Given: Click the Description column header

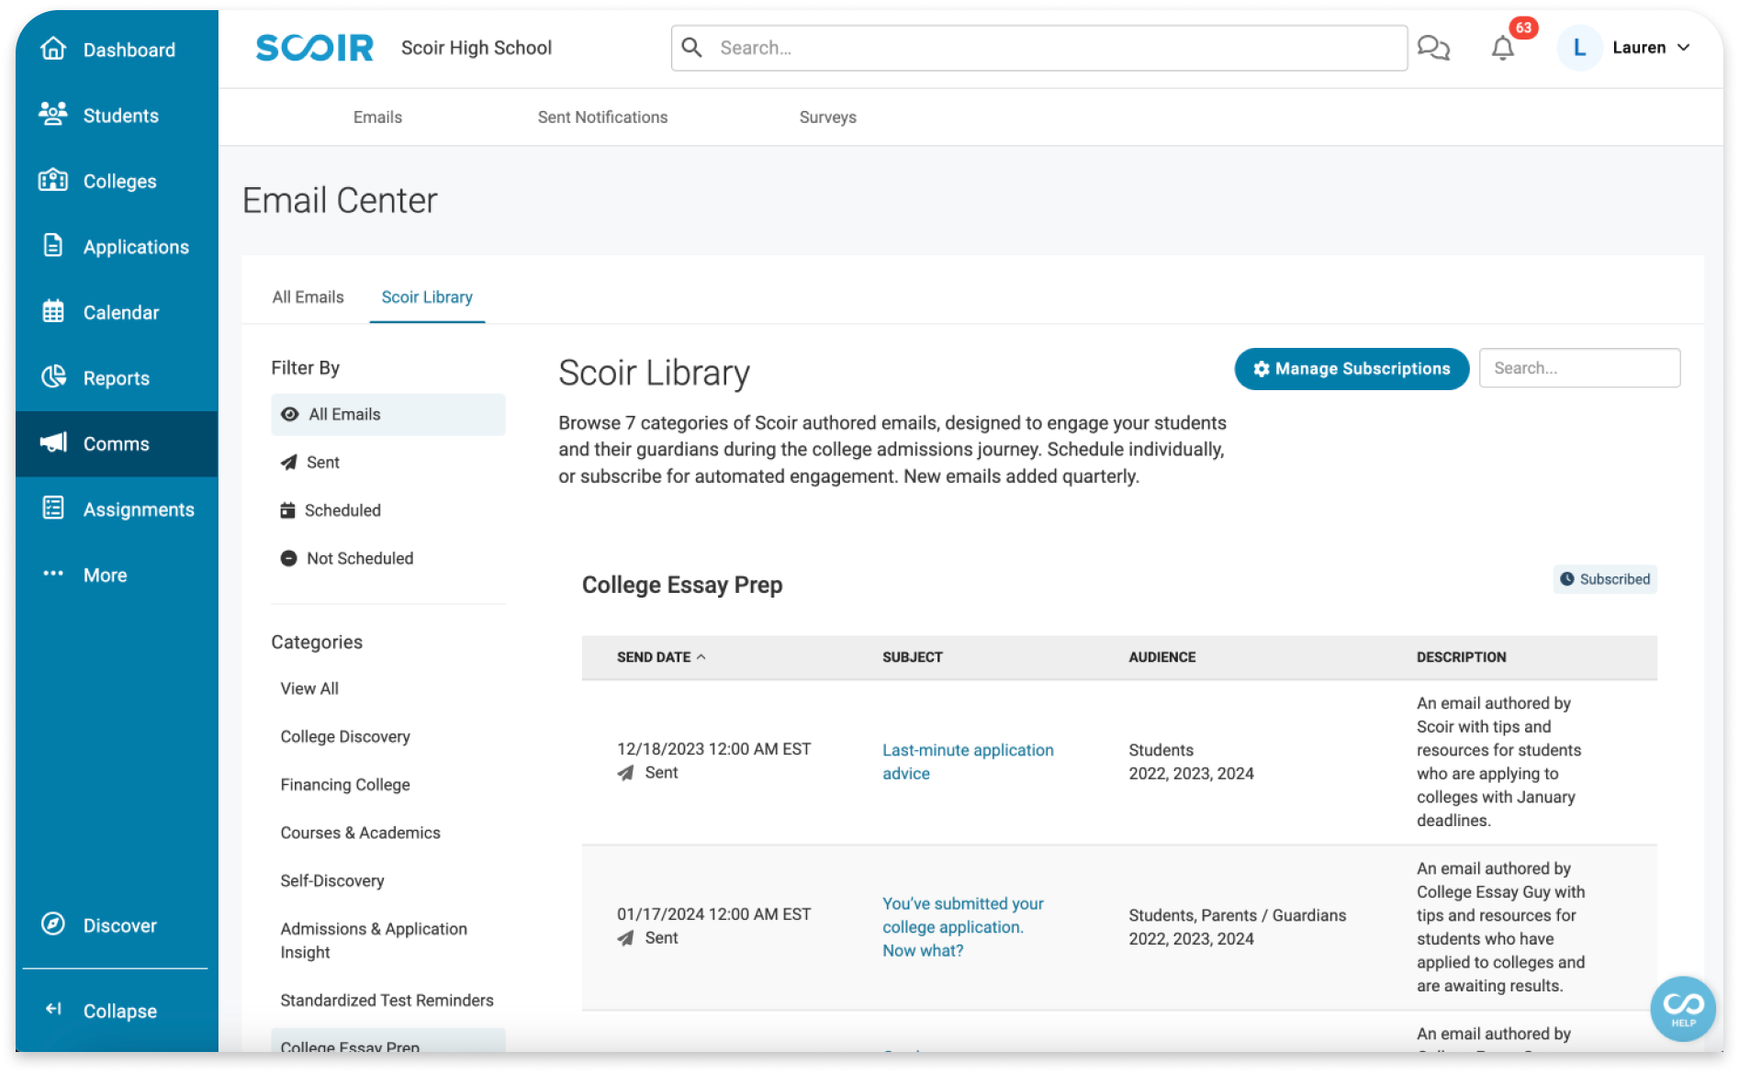Looking at the screenshot, I should tap(1461, 657).
